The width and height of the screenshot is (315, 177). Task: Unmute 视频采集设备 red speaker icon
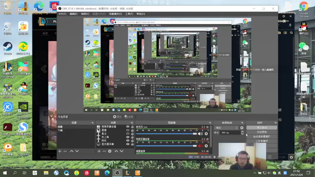point(200,146)
